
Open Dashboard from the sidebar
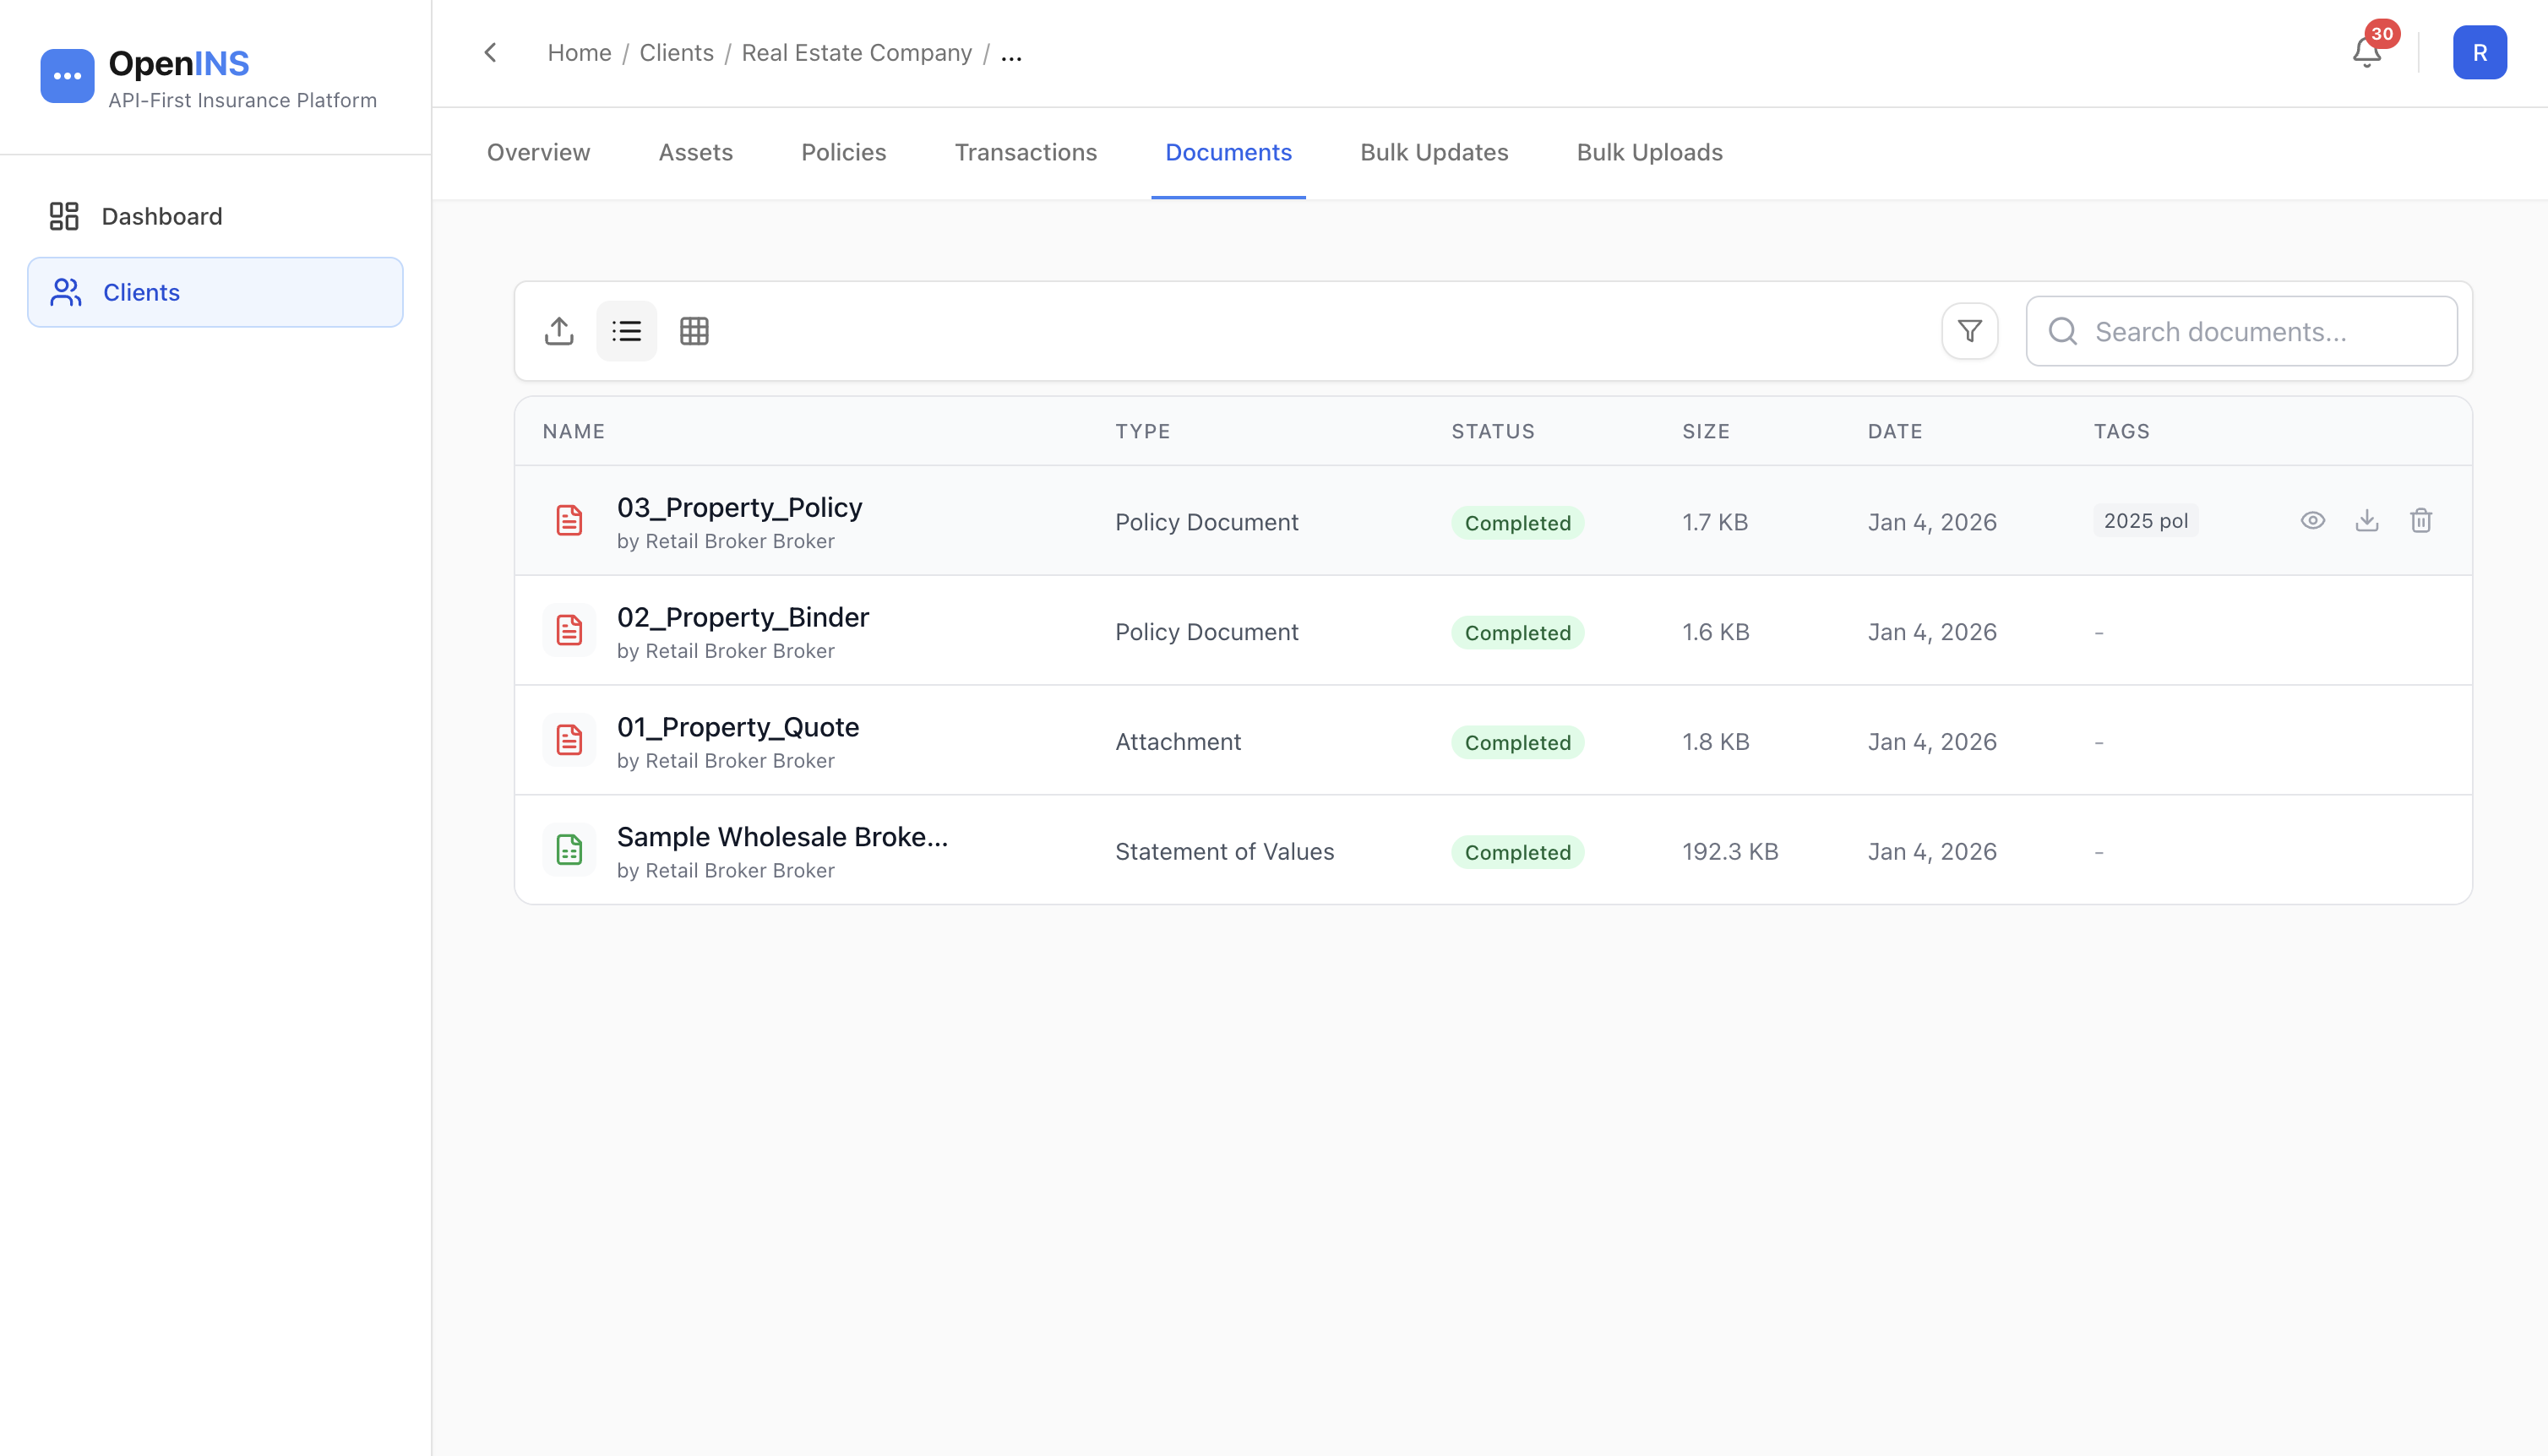coord(161,216)
